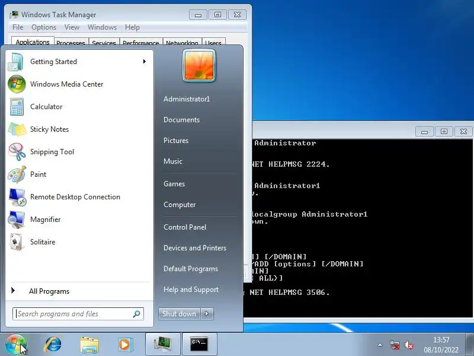Open the File menu in Task Manager
Image resolution: width=474 pixels, height=356 pixels.
[x=18, y=27]
